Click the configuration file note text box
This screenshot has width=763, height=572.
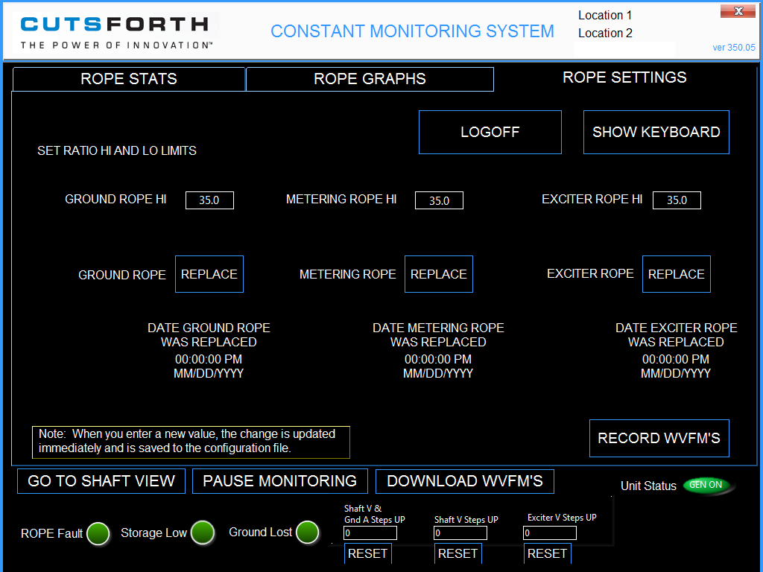(x=191, y=442)
